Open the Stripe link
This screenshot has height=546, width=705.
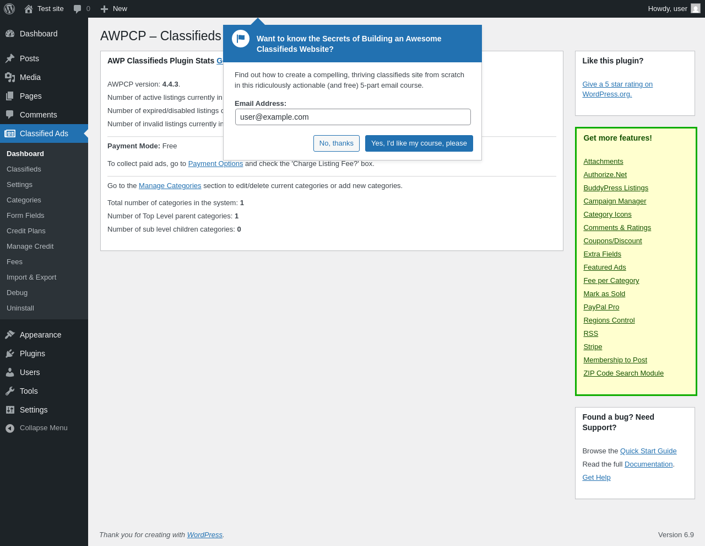(x=593, y=347)
